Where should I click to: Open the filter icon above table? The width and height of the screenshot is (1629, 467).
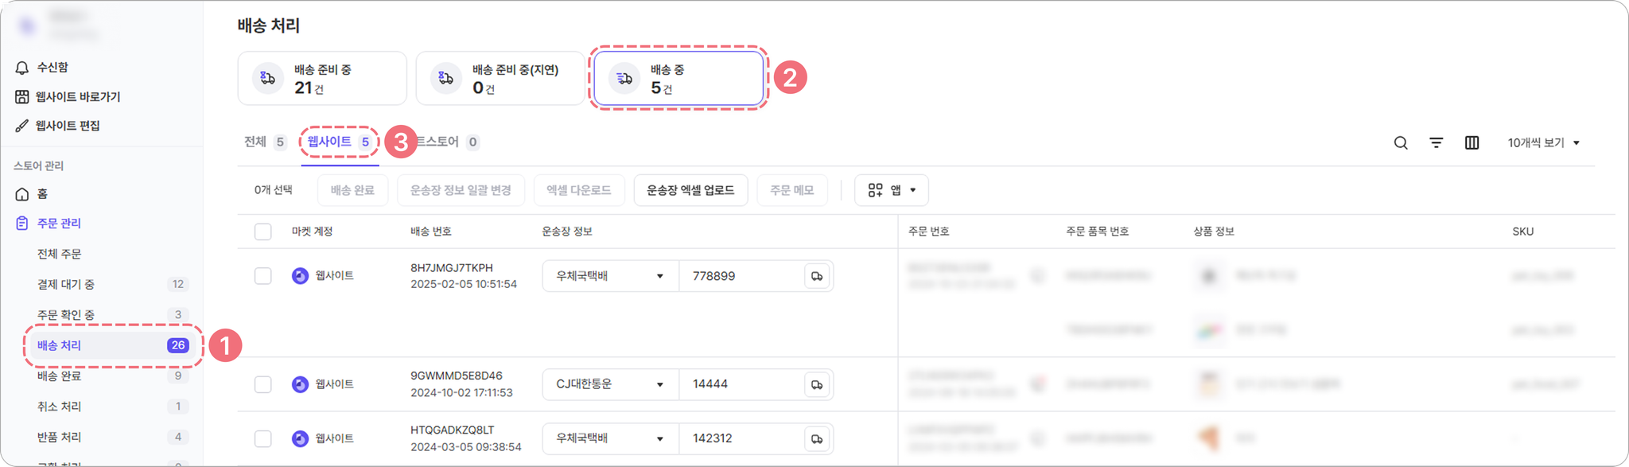pos(1437,143)
